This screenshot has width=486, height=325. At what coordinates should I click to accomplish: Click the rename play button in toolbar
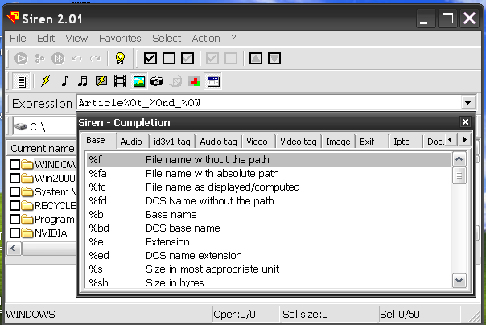21,58
